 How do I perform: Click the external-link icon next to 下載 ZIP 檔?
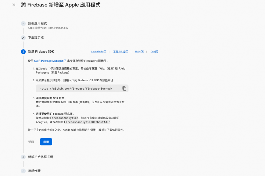pyautogui.click(x=127, y=52)
